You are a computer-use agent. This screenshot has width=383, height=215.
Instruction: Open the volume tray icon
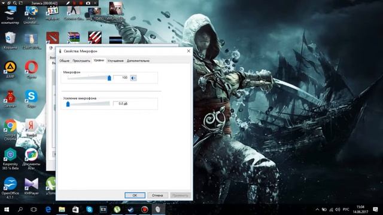(x=338, y=210)
